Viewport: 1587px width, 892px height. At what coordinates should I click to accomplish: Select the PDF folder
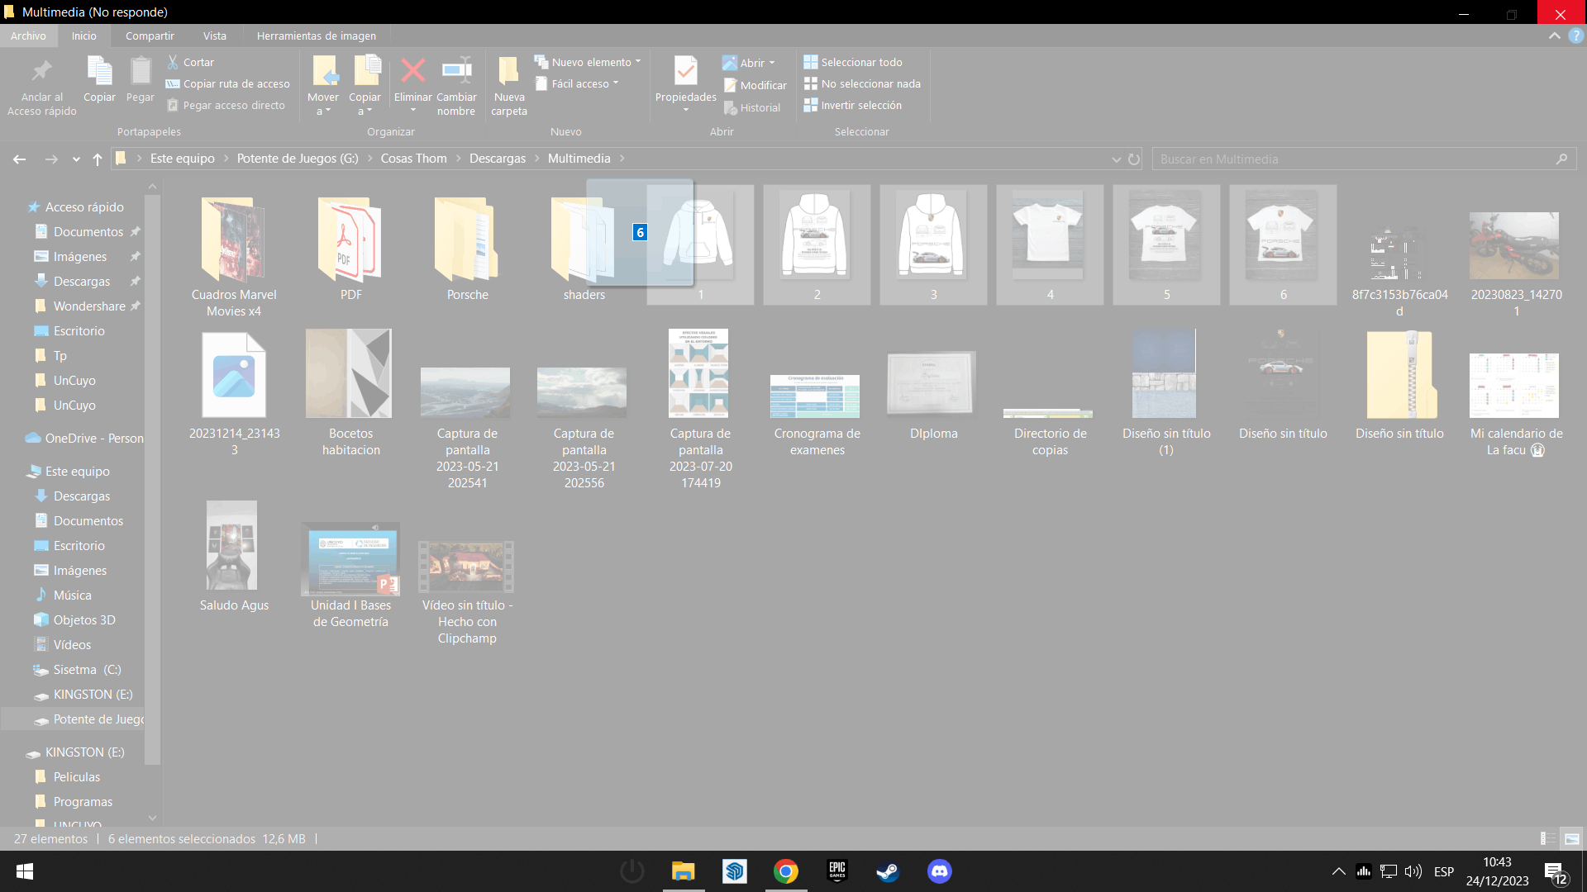tap(351, 248)
